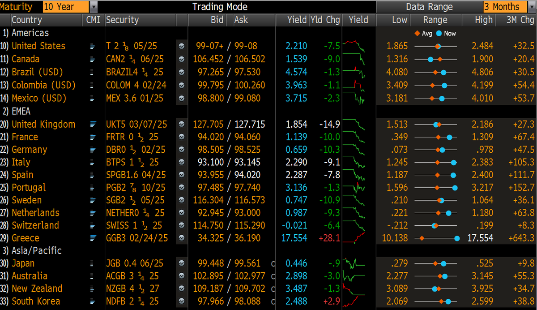
Task: Collapse the Americas region group
Action: (26, 33)
